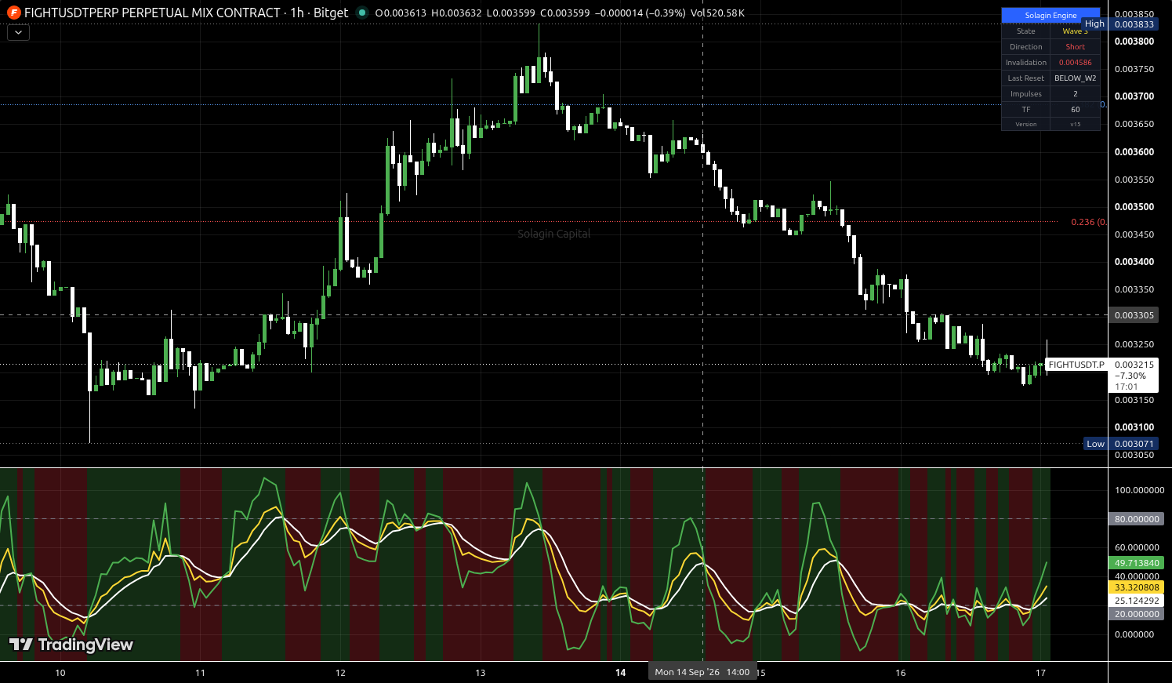Click the current price tag 0.003215
Image resolution: width=1172 pixels, height=683 pixels.
pos(1134,365)
